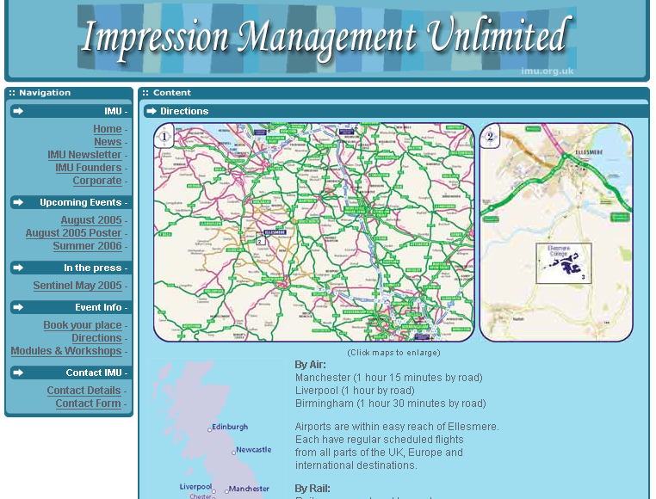Image resolution: width=656 pixels, height=499 pixels.
Task: Click the arrow icon beside In the press
Action: coord(19,268)
